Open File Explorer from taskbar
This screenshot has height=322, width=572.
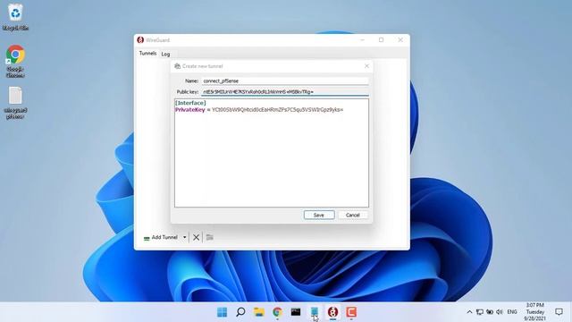[259, 312]
